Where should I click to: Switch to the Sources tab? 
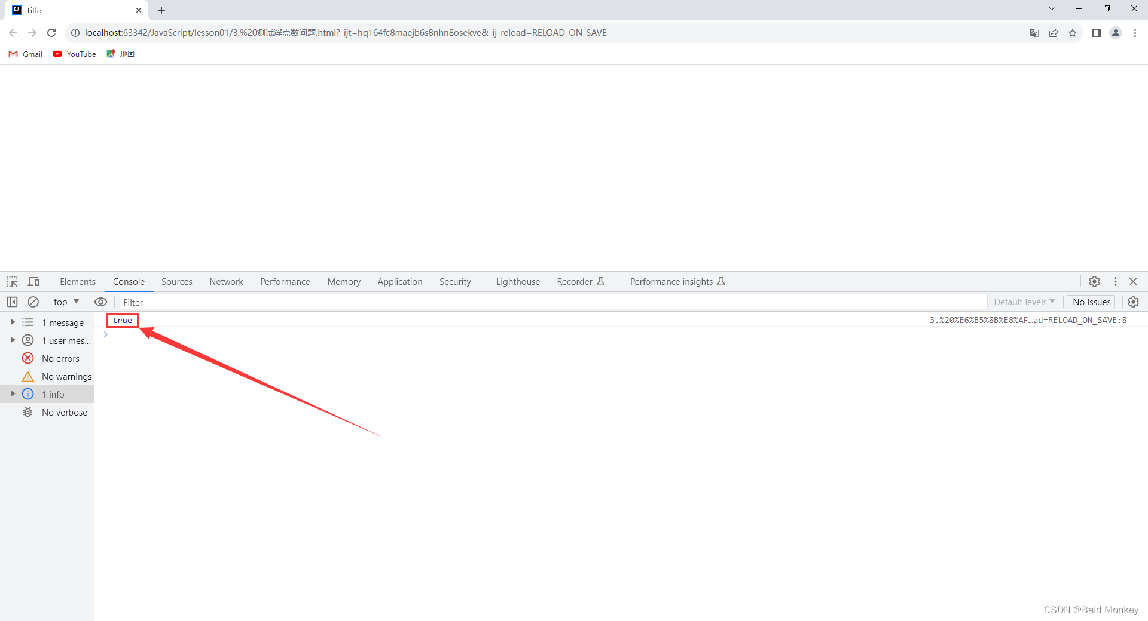click(x=177, y=282)
